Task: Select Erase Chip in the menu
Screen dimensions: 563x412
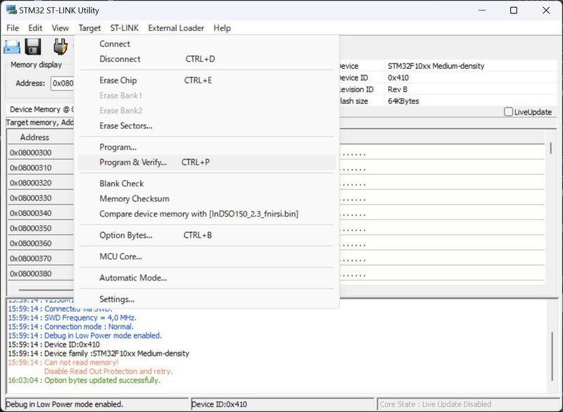Action: point(207,80)
